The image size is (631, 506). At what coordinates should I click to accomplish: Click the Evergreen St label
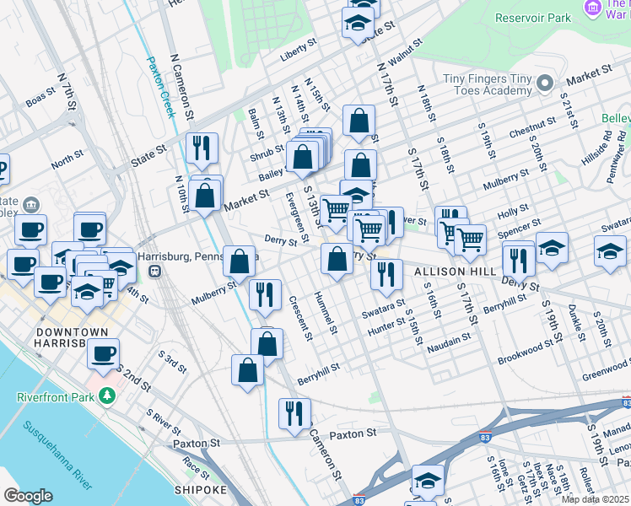tap(297, 218)
